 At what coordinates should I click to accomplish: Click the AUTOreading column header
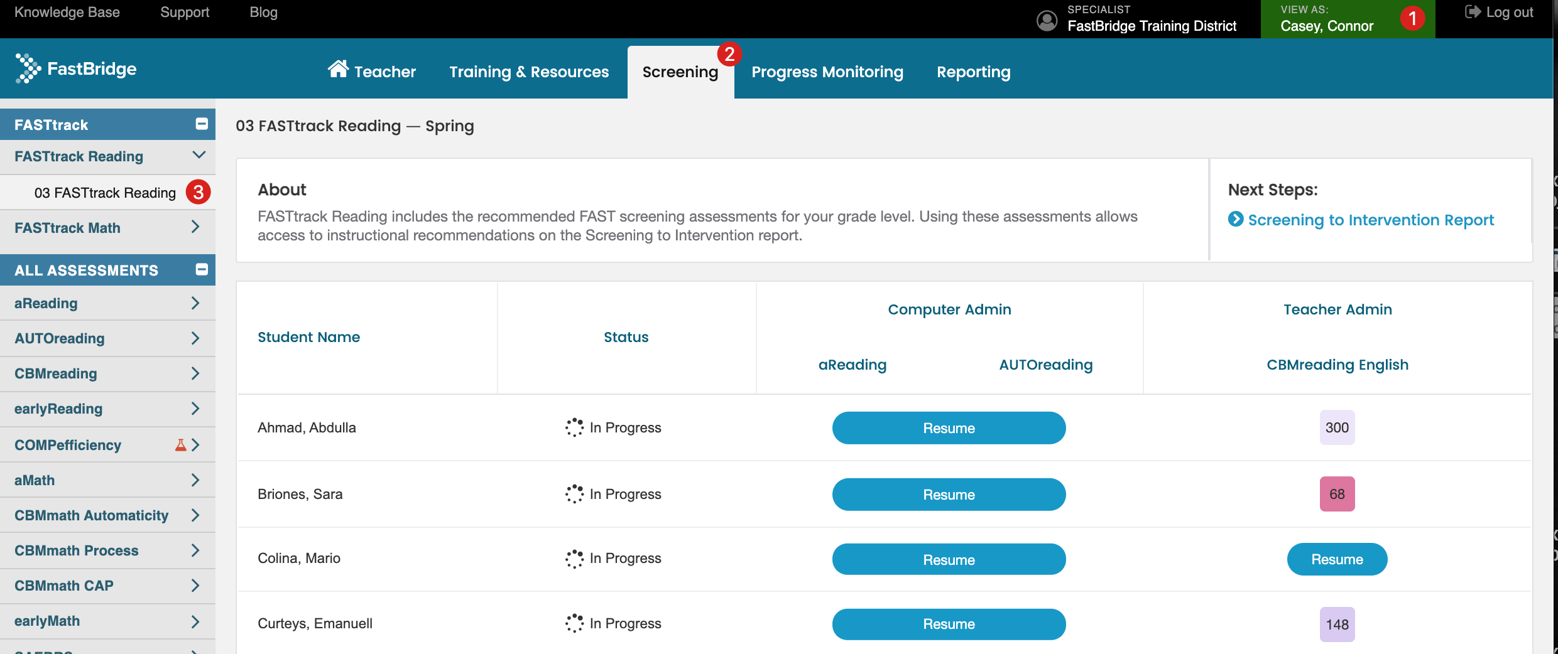(1046, 365)
